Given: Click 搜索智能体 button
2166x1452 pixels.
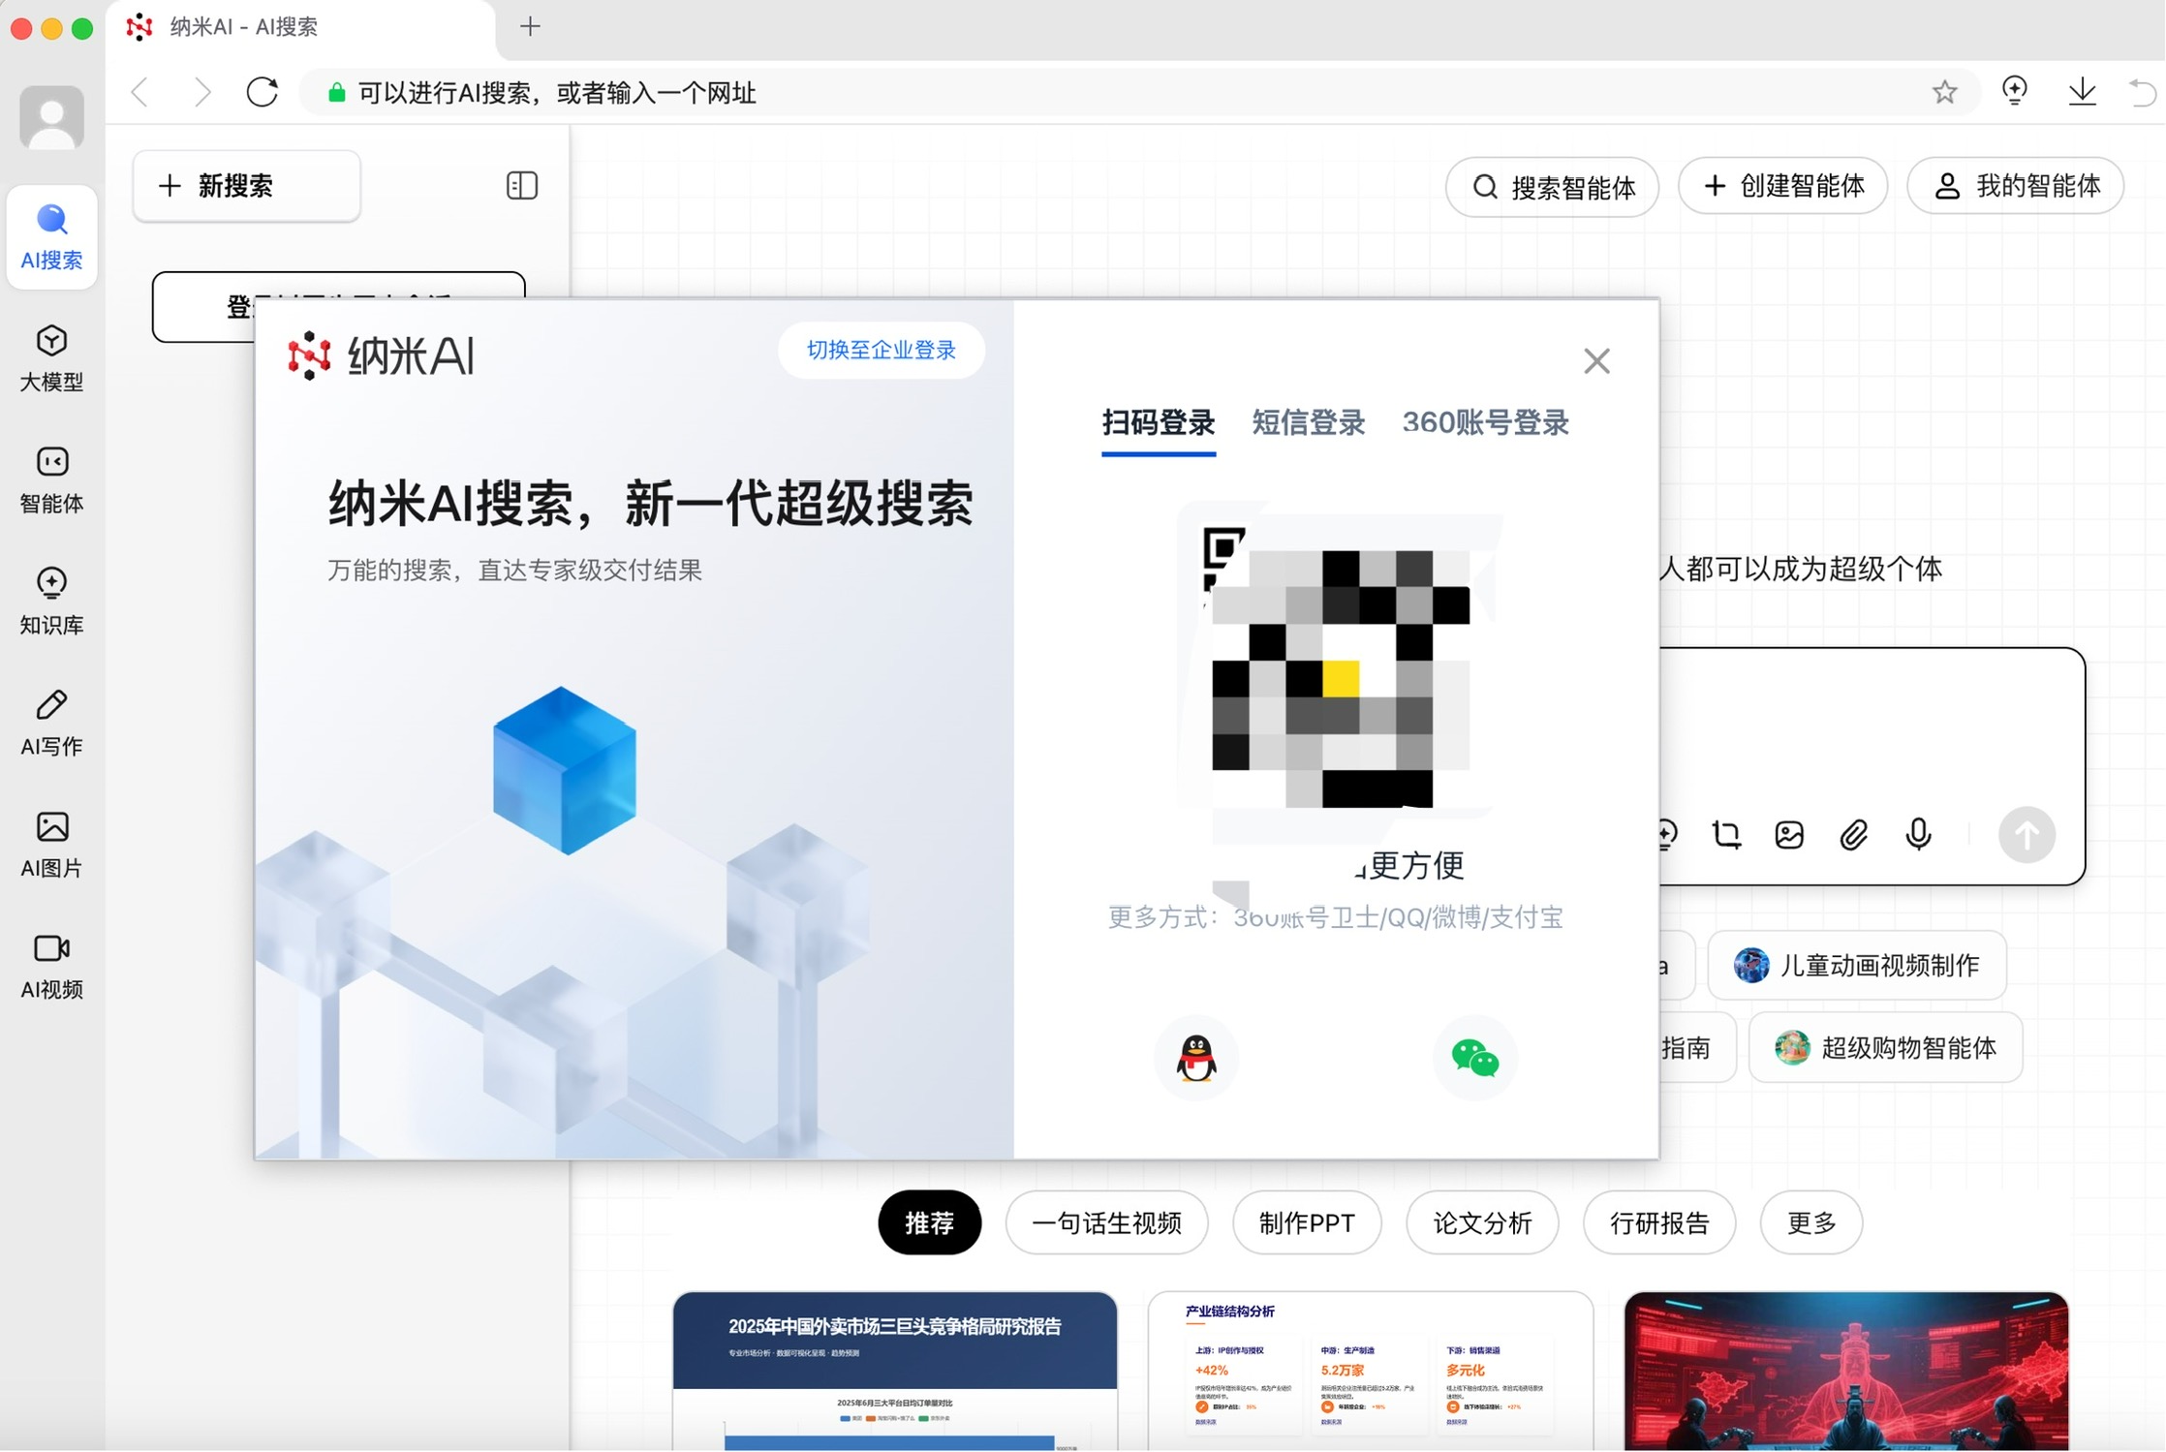Looking at the screenshot, I should (x=1551, y=186).
